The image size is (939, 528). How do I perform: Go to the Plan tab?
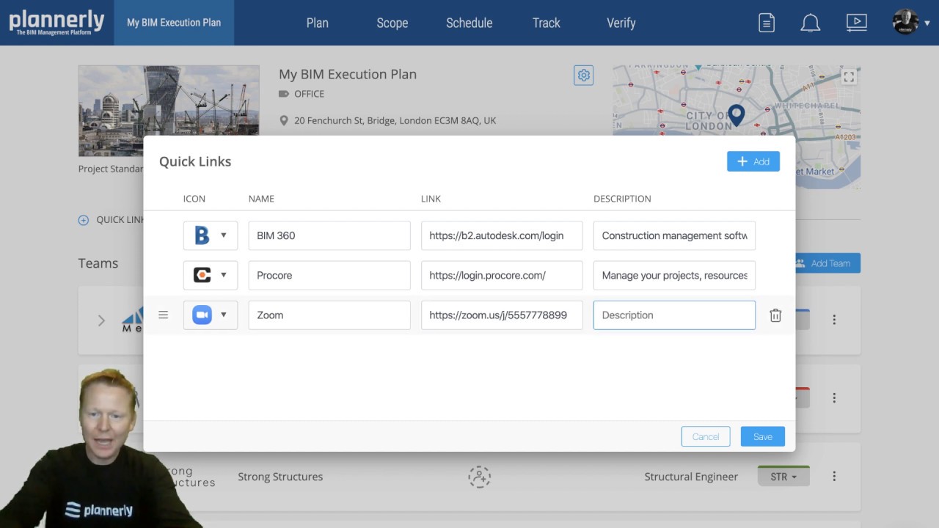click(x=317, y=23)
